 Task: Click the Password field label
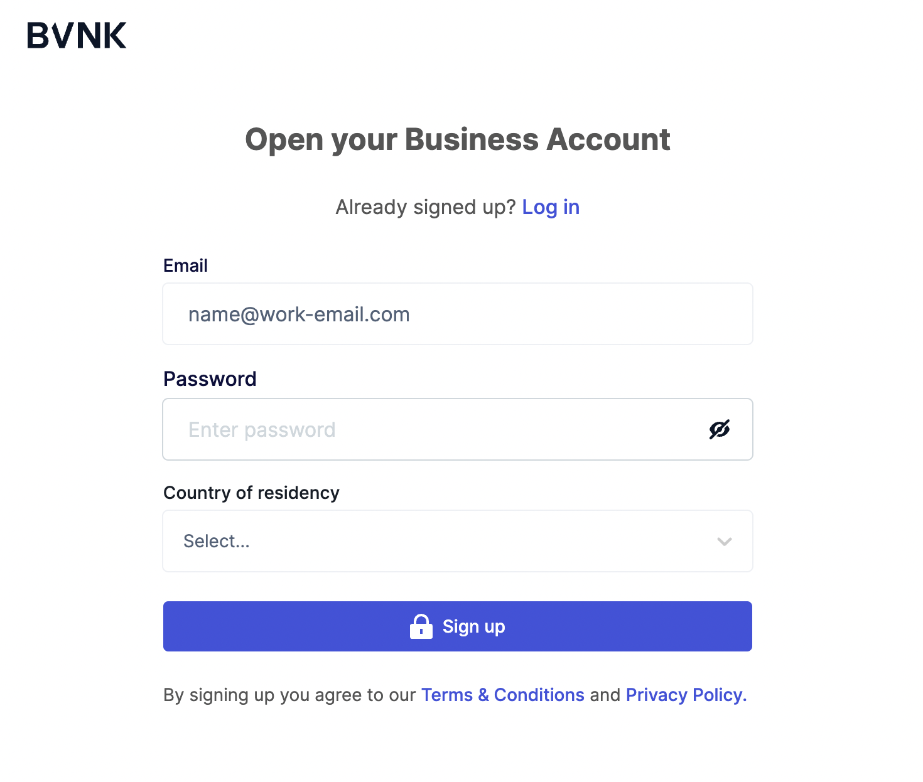coord(210,379)
